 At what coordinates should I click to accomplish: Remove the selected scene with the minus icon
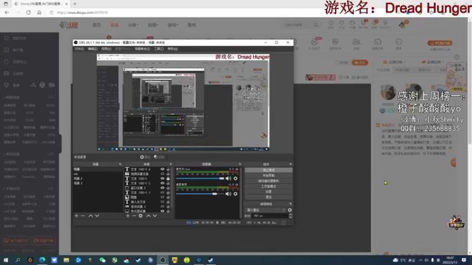point(83,216)
